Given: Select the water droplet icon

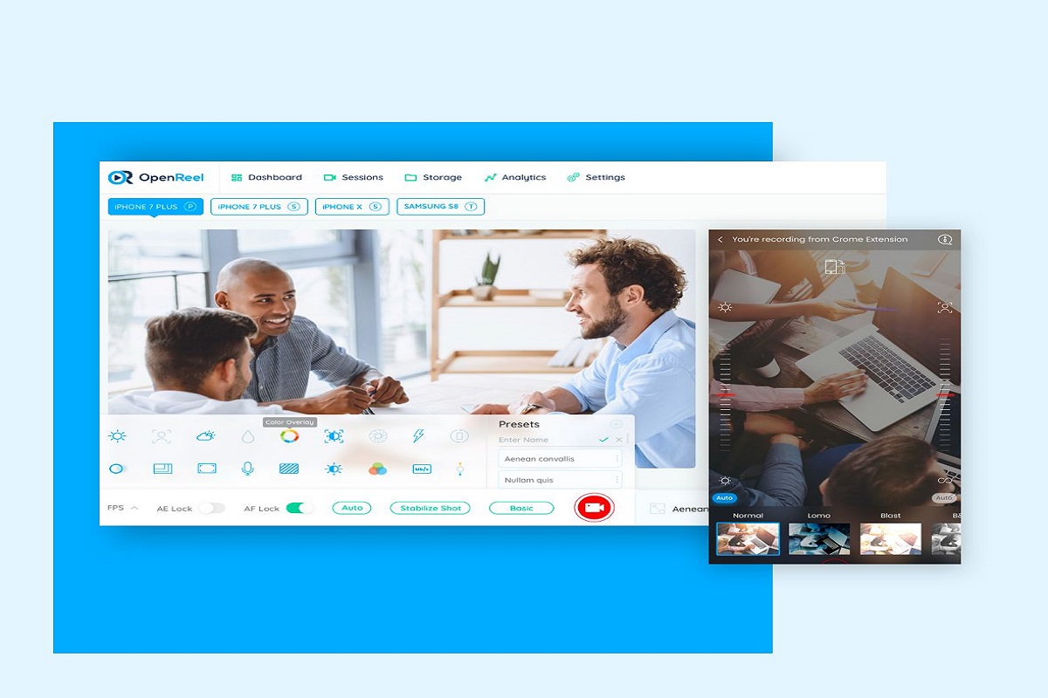Looking at the screenshot, I should (247, 436).
